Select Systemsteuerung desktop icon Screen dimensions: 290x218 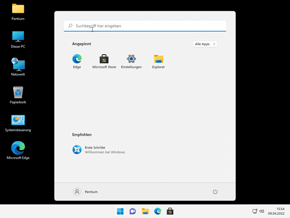tap(18, 123)
